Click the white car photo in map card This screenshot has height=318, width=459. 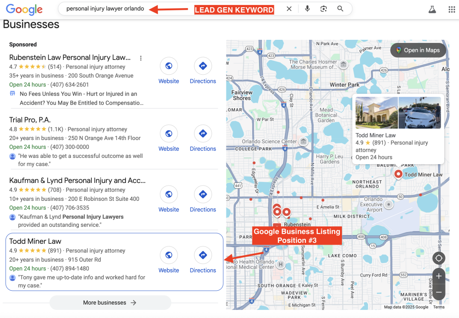(x=420, y=113)
